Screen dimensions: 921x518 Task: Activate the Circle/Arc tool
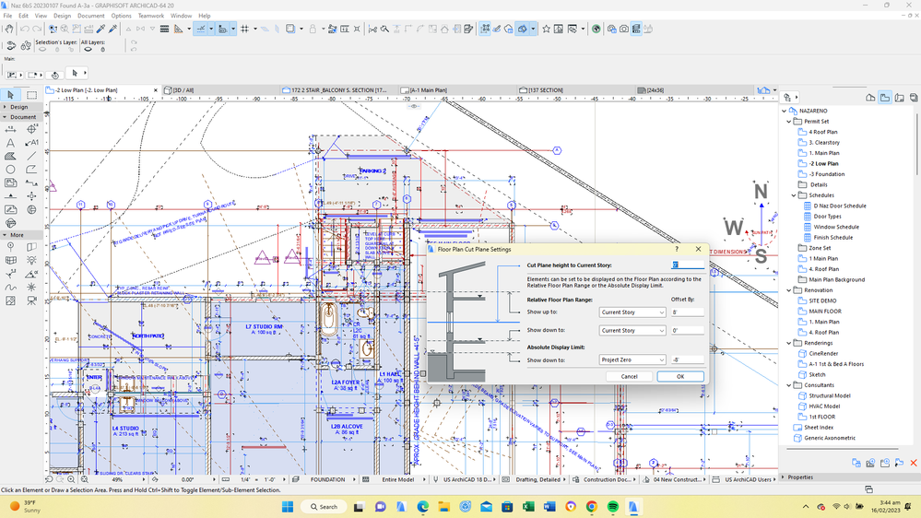coord(10,170)
